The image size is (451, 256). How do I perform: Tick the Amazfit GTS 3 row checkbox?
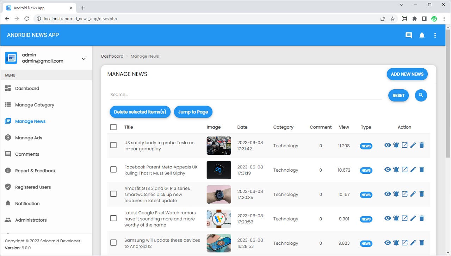coord(113,194)
